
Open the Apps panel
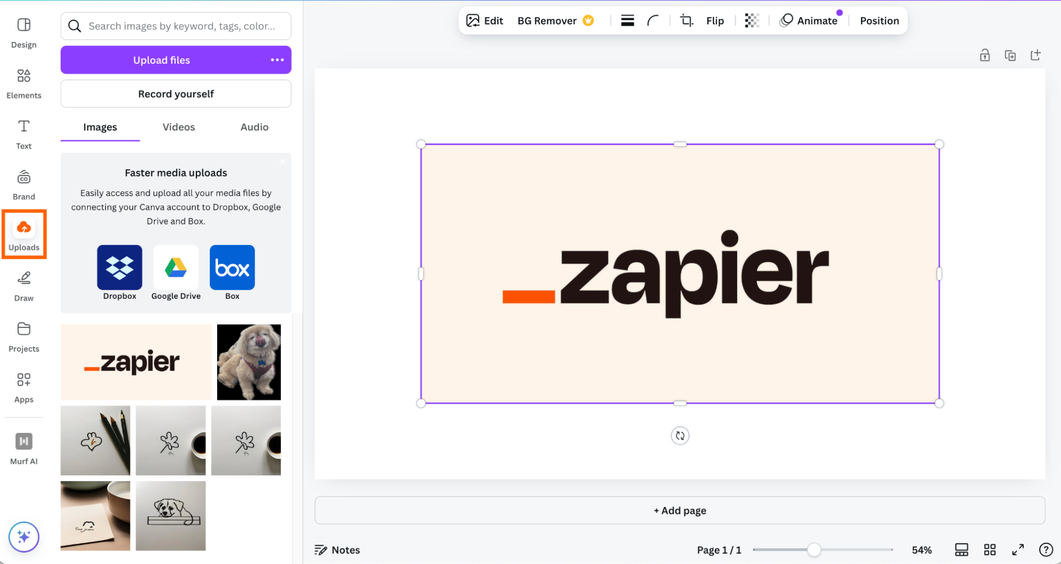24,388
